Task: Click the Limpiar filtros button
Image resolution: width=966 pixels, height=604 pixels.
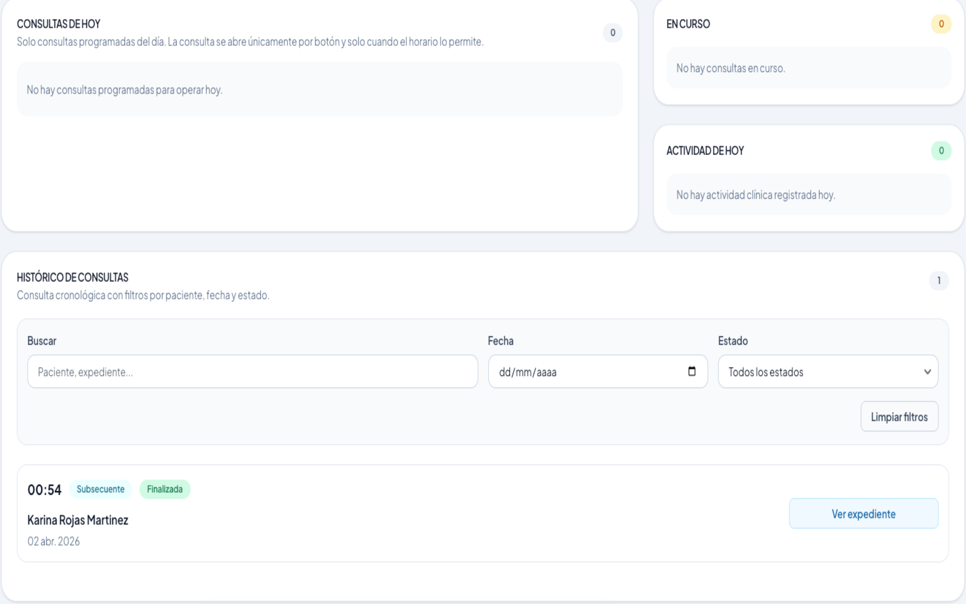Action: pyautogui.click(x=899, y=416)
